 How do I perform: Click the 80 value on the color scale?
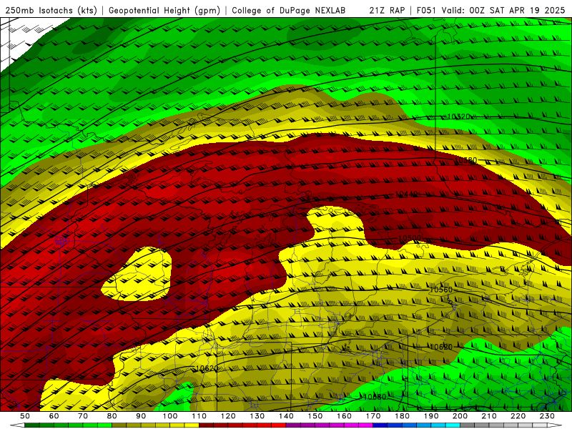click(x=112, y=416)
